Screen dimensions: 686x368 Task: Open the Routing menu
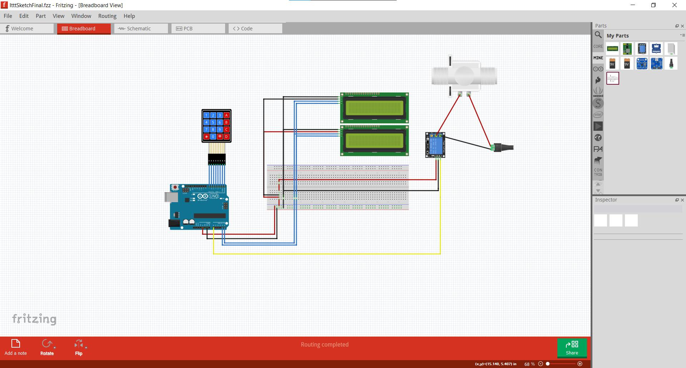click(107, 16)
